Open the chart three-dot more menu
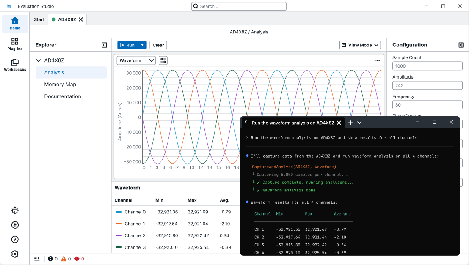Image resolution: width=469 pixels, height=265 pixels. pyautogui.click(x=377, y=60)
